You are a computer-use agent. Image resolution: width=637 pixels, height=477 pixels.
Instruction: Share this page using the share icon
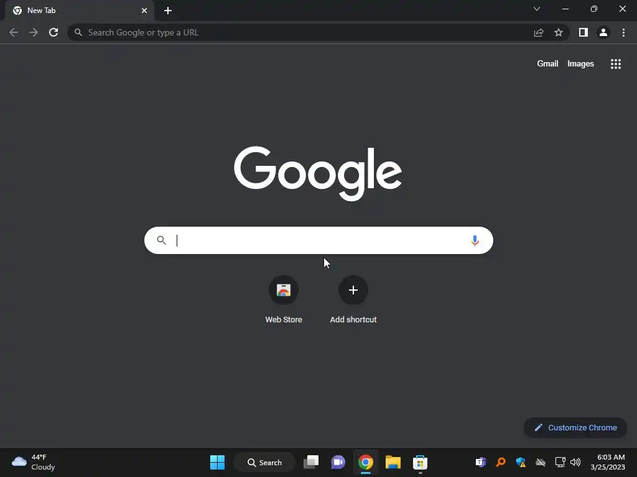tap(539, 32)
